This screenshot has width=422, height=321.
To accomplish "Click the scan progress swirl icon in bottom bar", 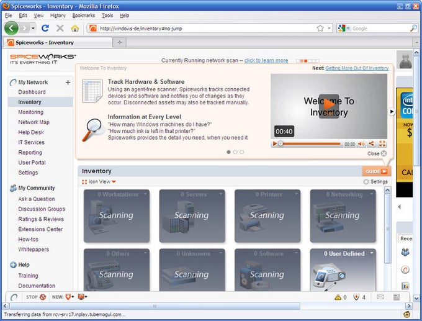I will point(14,297).
